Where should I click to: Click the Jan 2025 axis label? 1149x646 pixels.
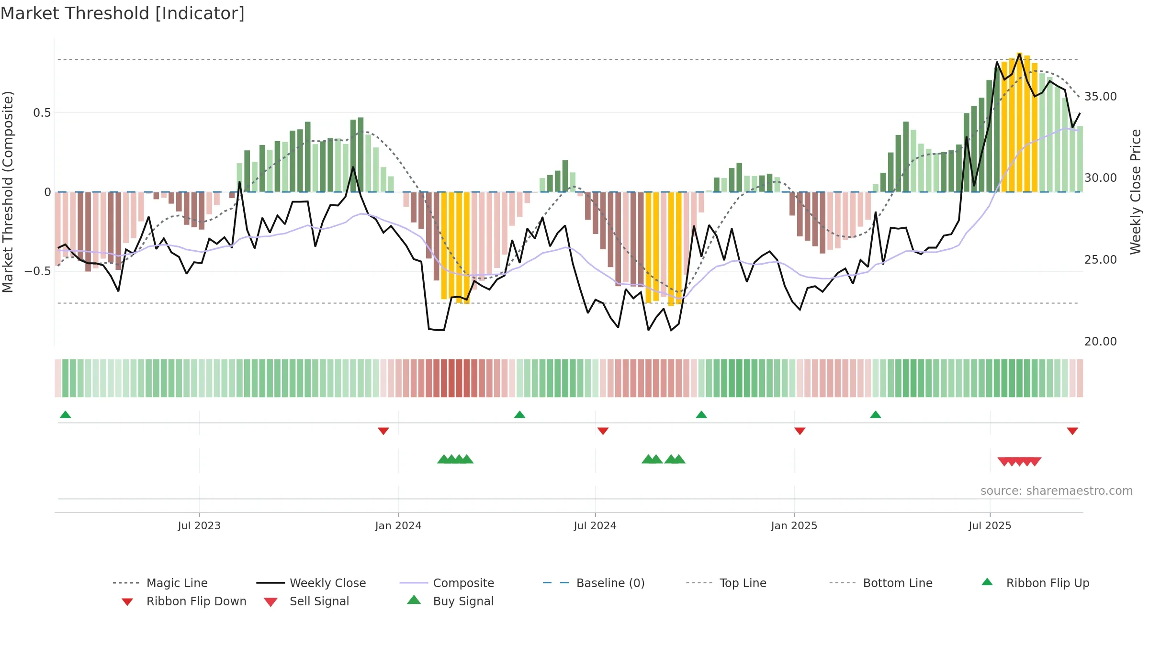pyautogui.click(x=794, y=525)
